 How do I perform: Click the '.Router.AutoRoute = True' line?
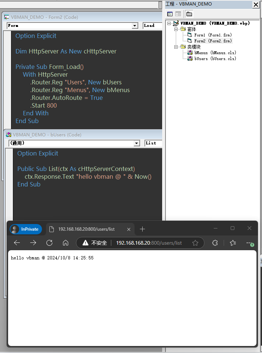coord(66,98)
